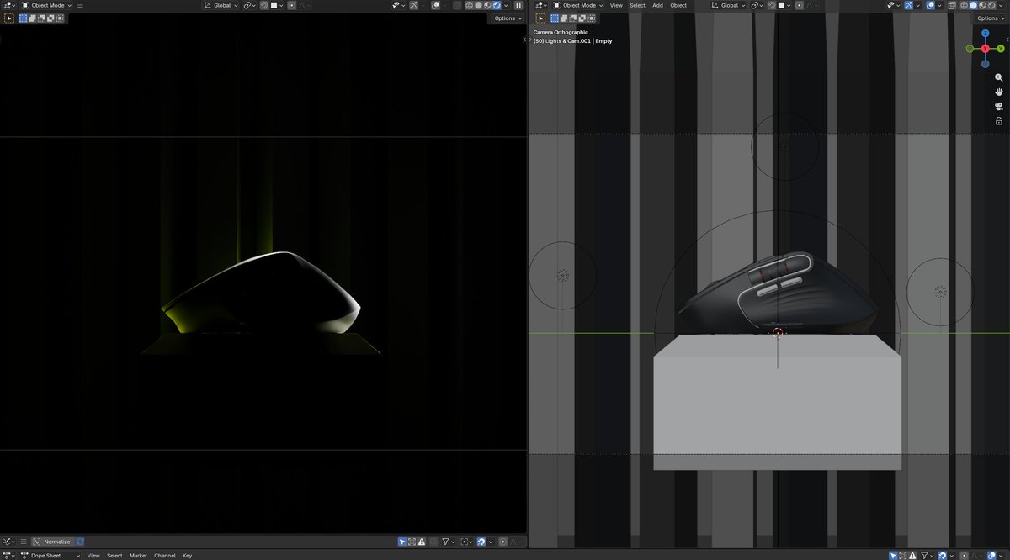Toggle the lock camera to view padlock icon

[999, 120]
